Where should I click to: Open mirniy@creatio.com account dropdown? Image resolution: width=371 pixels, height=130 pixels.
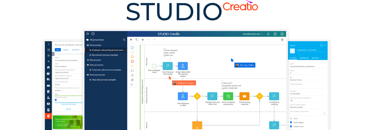coord(253,34)
